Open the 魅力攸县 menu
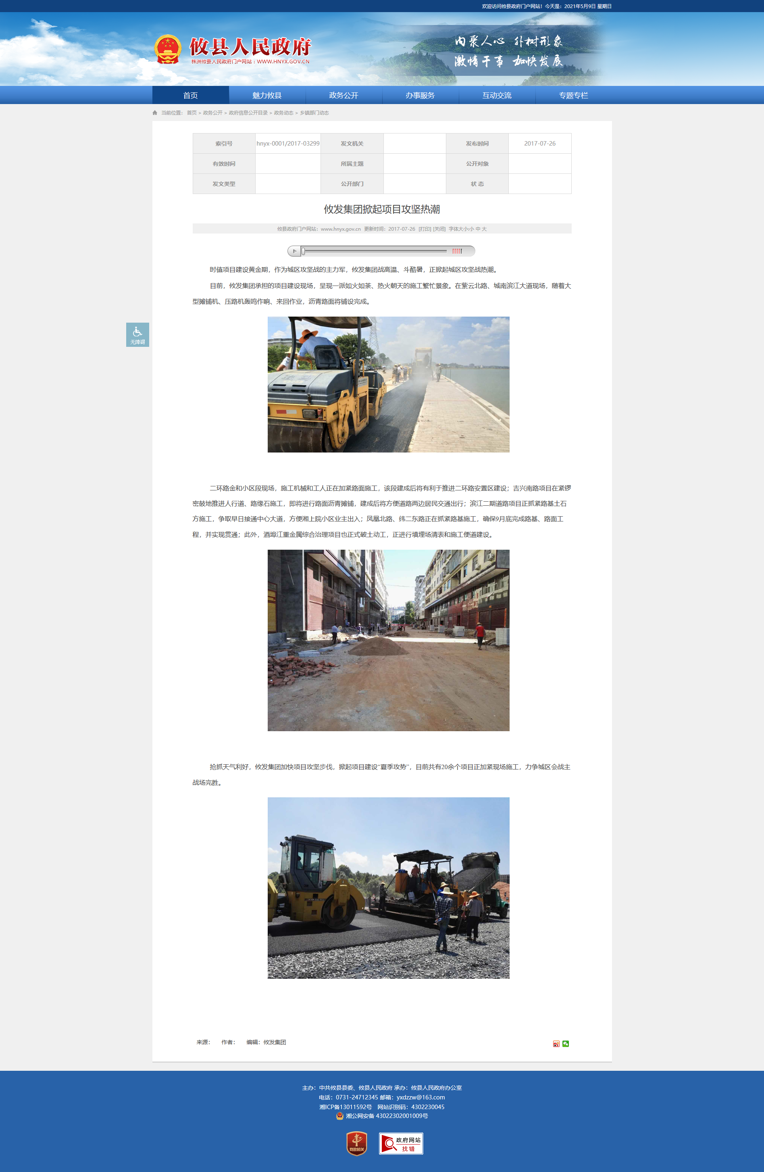The height and width of the screenshot is (1172, 764). point(267,95)
